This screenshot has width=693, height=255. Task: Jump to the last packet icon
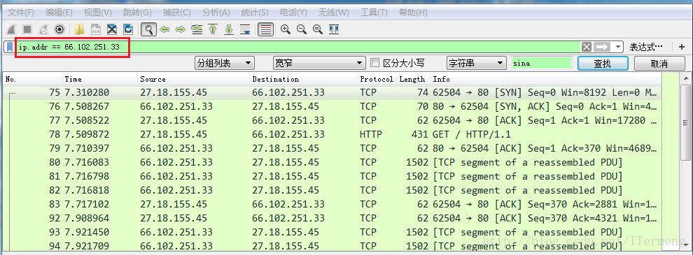(229, 29)
